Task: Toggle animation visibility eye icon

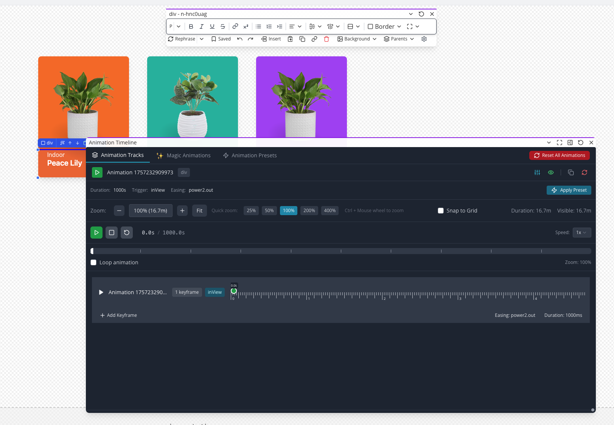Action: (551, 172)
